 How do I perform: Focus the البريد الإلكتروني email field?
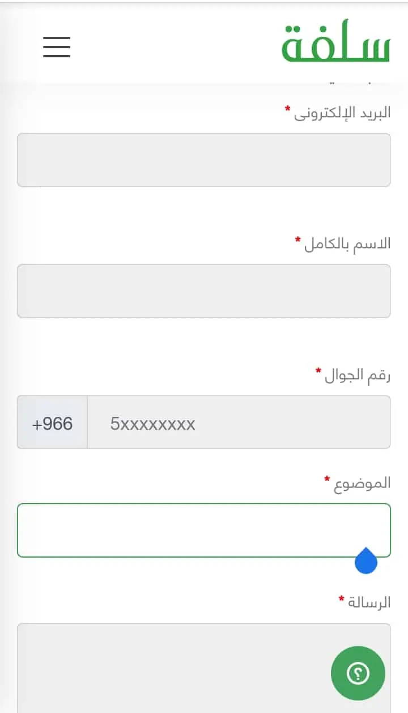coord(204,160)
